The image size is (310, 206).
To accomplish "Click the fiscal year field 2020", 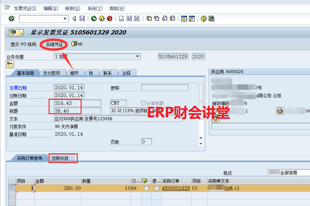I will (x=198, y=57).
